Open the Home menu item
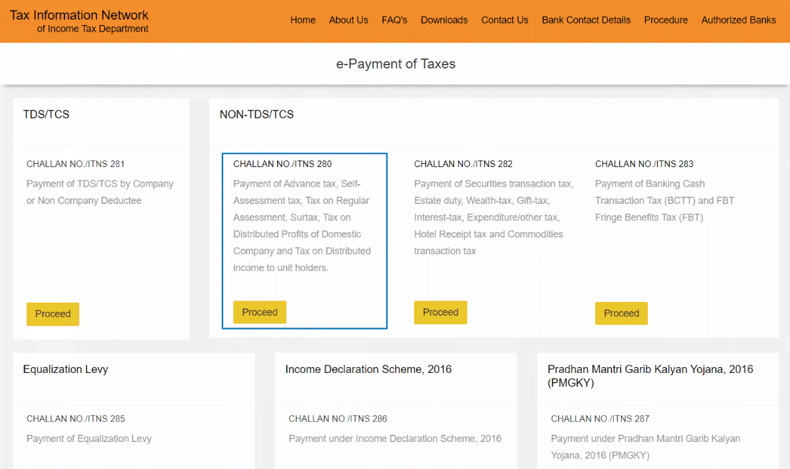The image size is (790, 469). coord(303,20)
